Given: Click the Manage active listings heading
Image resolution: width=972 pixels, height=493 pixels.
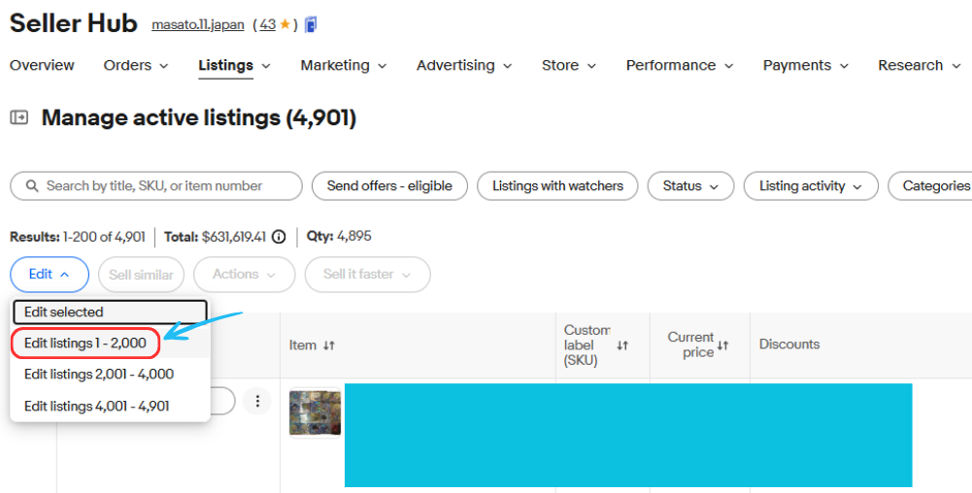Looking at the screenshot, I should pyautogui.click(x=199, y=117).
